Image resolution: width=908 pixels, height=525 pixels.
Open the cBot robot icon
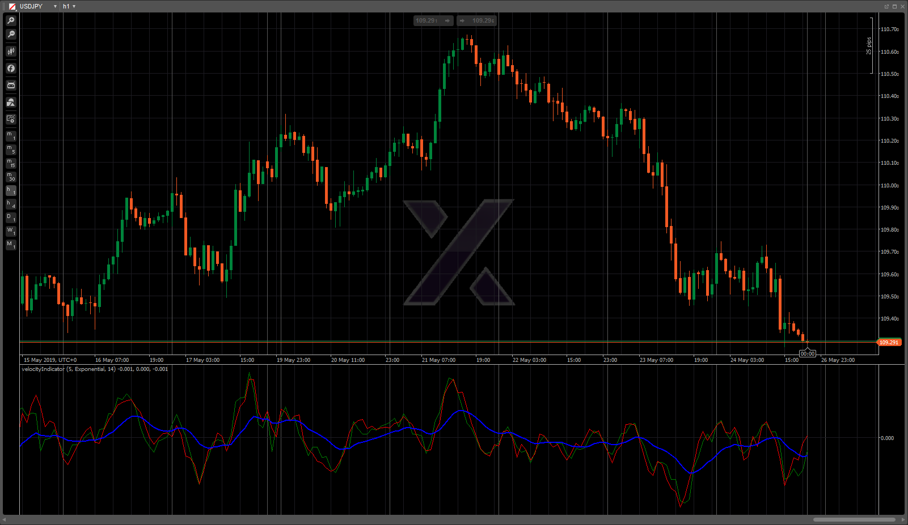11,86
